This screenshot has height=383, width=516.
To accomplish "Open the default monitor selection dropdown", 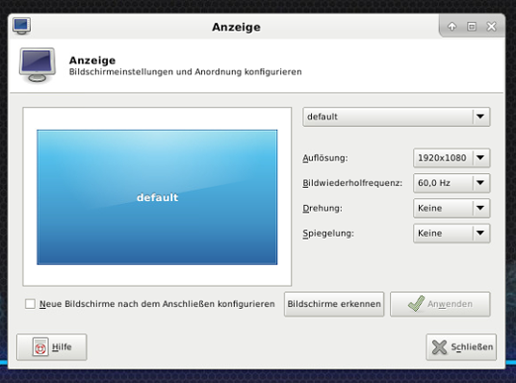I will (x=397, y=116).
